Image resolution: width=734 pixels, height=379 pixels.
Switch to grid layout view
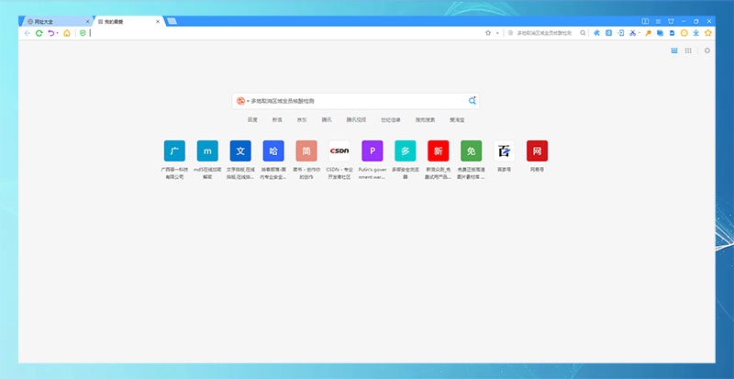[x=687, y=50]
